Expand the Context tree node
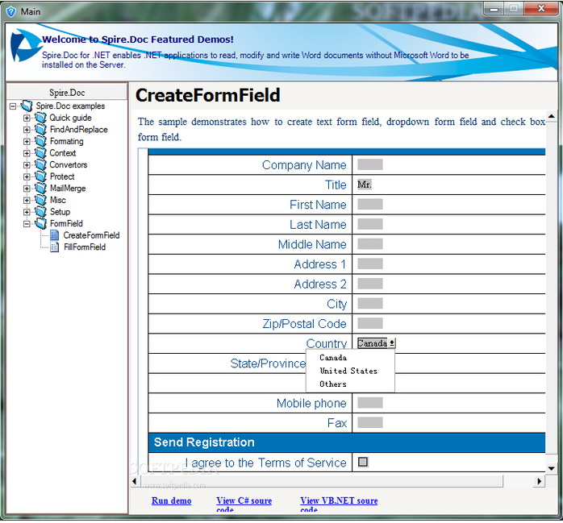The image size is (563, 523). (x=27, y=154)
